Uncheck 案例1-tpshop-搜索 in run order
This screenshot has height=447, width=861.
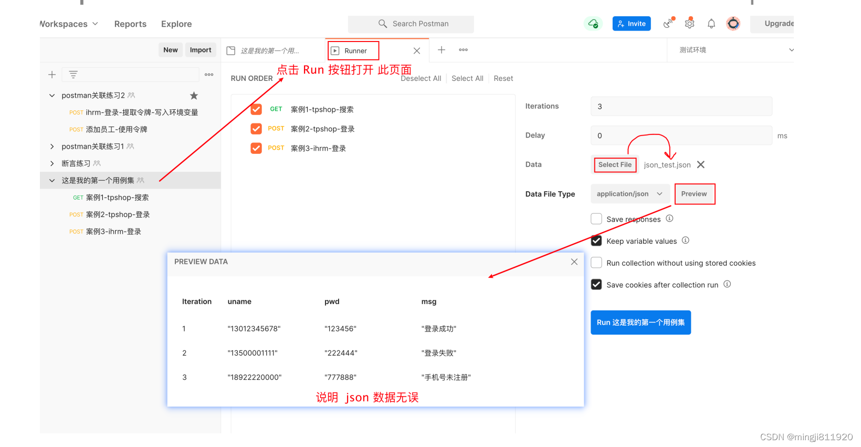click(x=256, y=109)
